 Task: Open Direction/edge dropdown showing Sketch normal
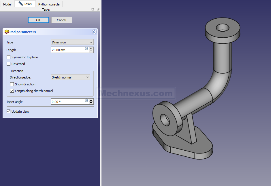tap(71, 77)
